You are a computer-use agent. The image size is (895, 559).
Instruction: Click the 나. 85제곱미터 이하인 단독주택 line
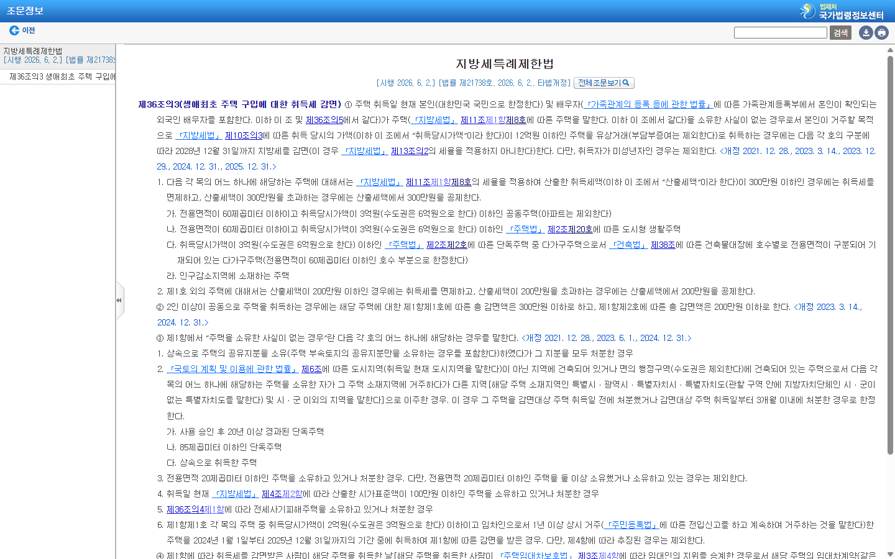tap(224, 447)
